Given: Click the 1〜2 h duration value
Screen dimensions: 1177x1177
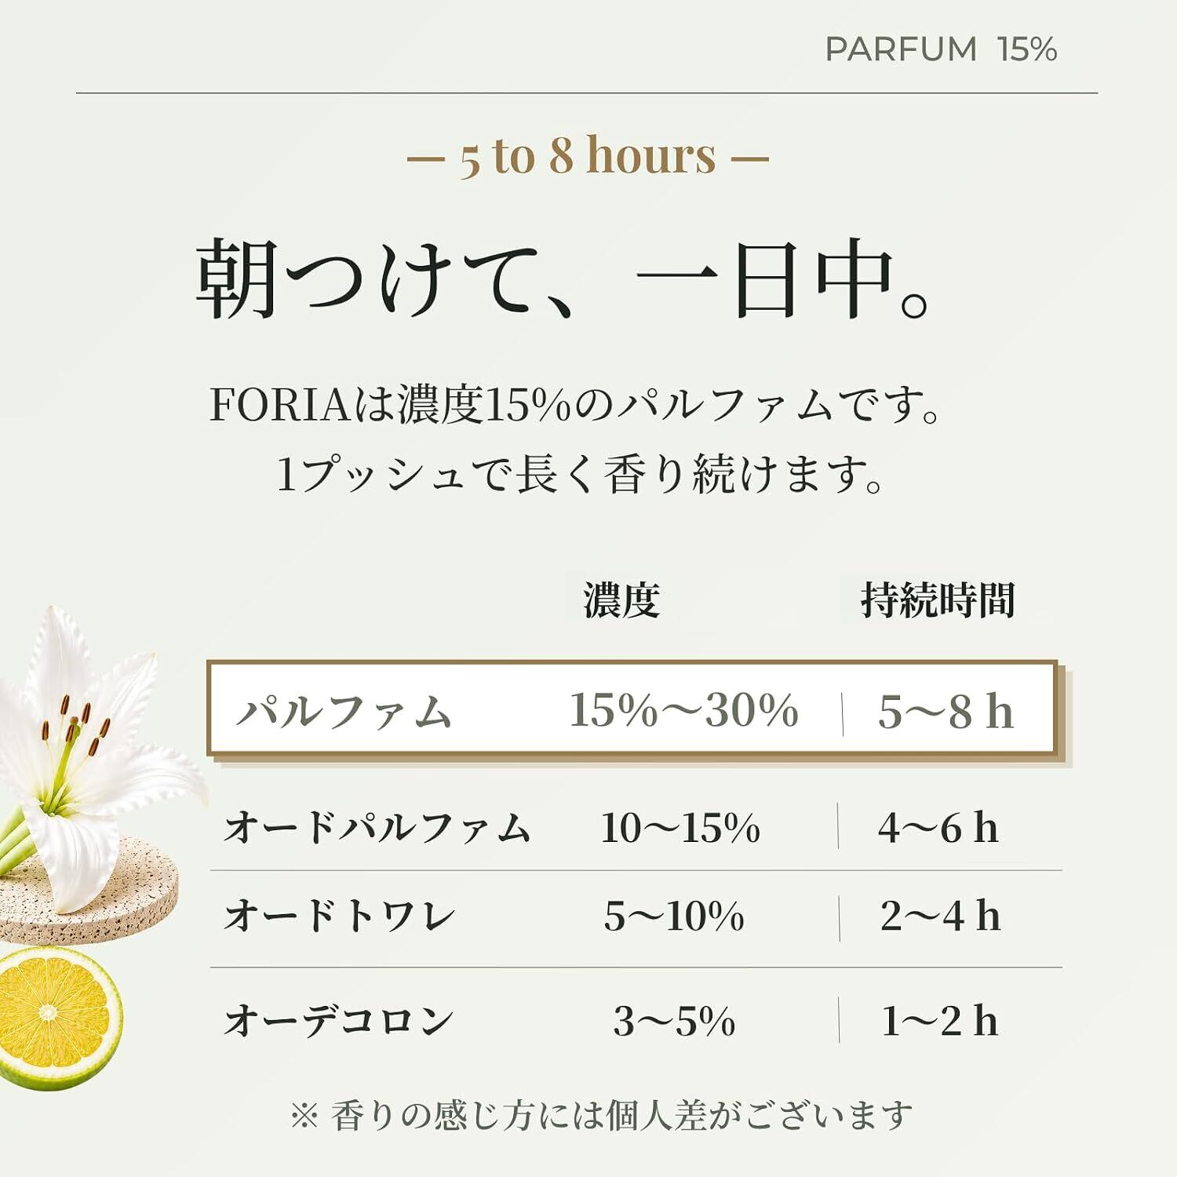Looking at the screenshot, I should click(x=939, y=1022).
